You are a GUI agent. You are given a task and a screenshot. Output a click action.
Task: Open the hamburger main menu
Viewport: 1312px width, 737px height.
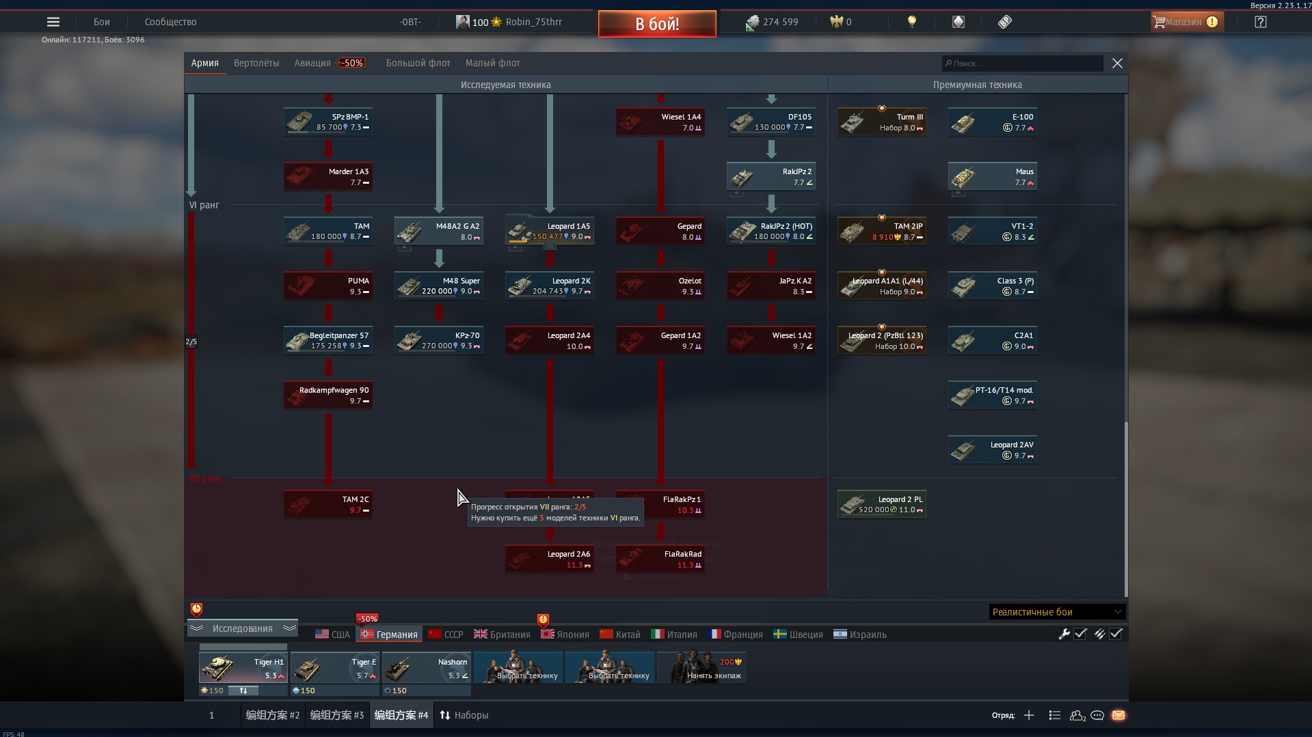pyautogui.click(x=53, y=22)
